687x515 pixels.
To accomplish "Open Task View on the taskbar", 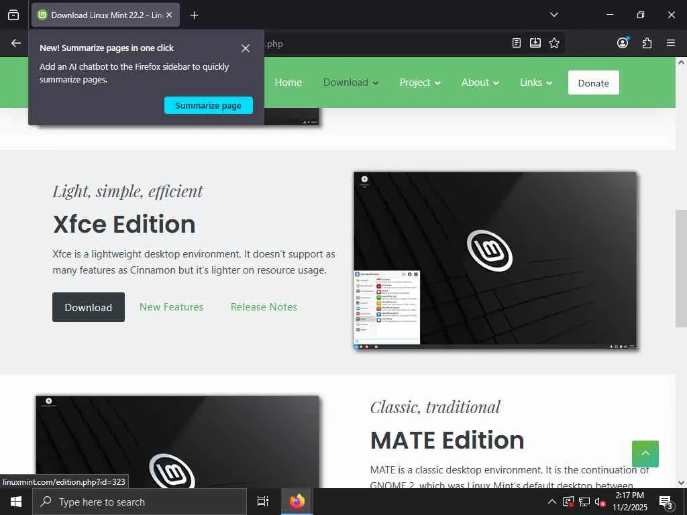I will (263, 502).
